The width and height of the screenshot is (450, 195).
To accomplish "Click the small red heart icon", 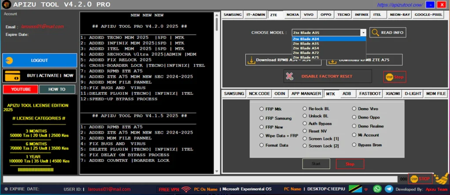I will point(366,189).
